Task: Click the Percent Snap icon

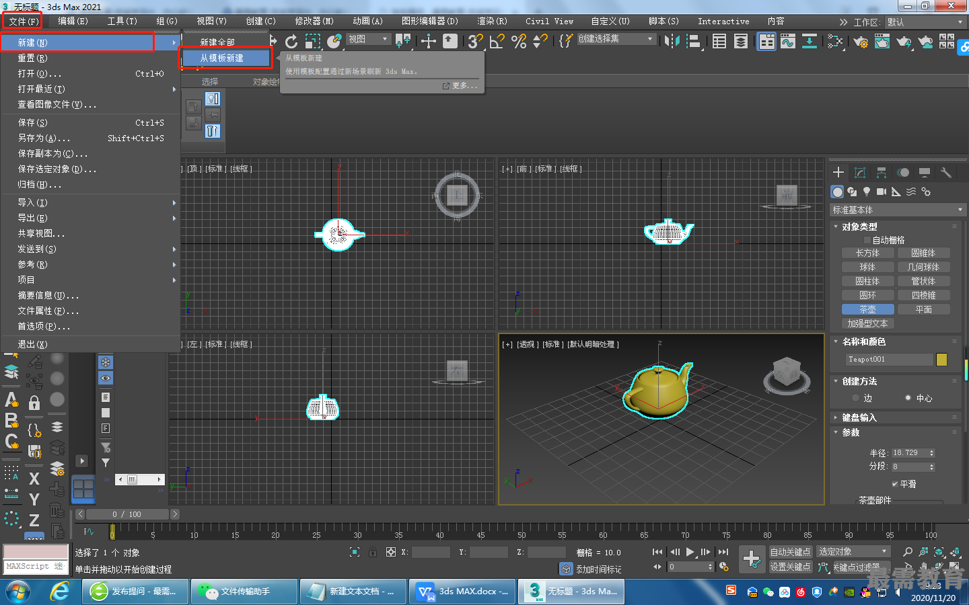Action: coord(519,41)
